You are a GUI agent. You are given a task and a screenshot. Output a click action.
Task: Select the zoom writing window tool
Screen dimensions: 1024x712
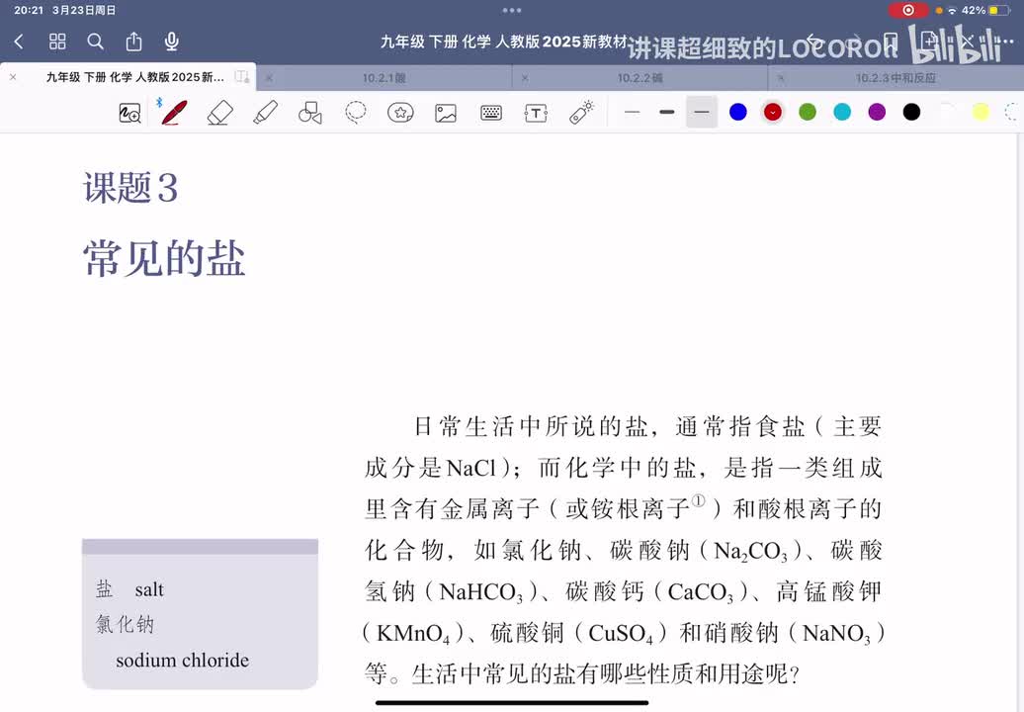pos(129,113)
